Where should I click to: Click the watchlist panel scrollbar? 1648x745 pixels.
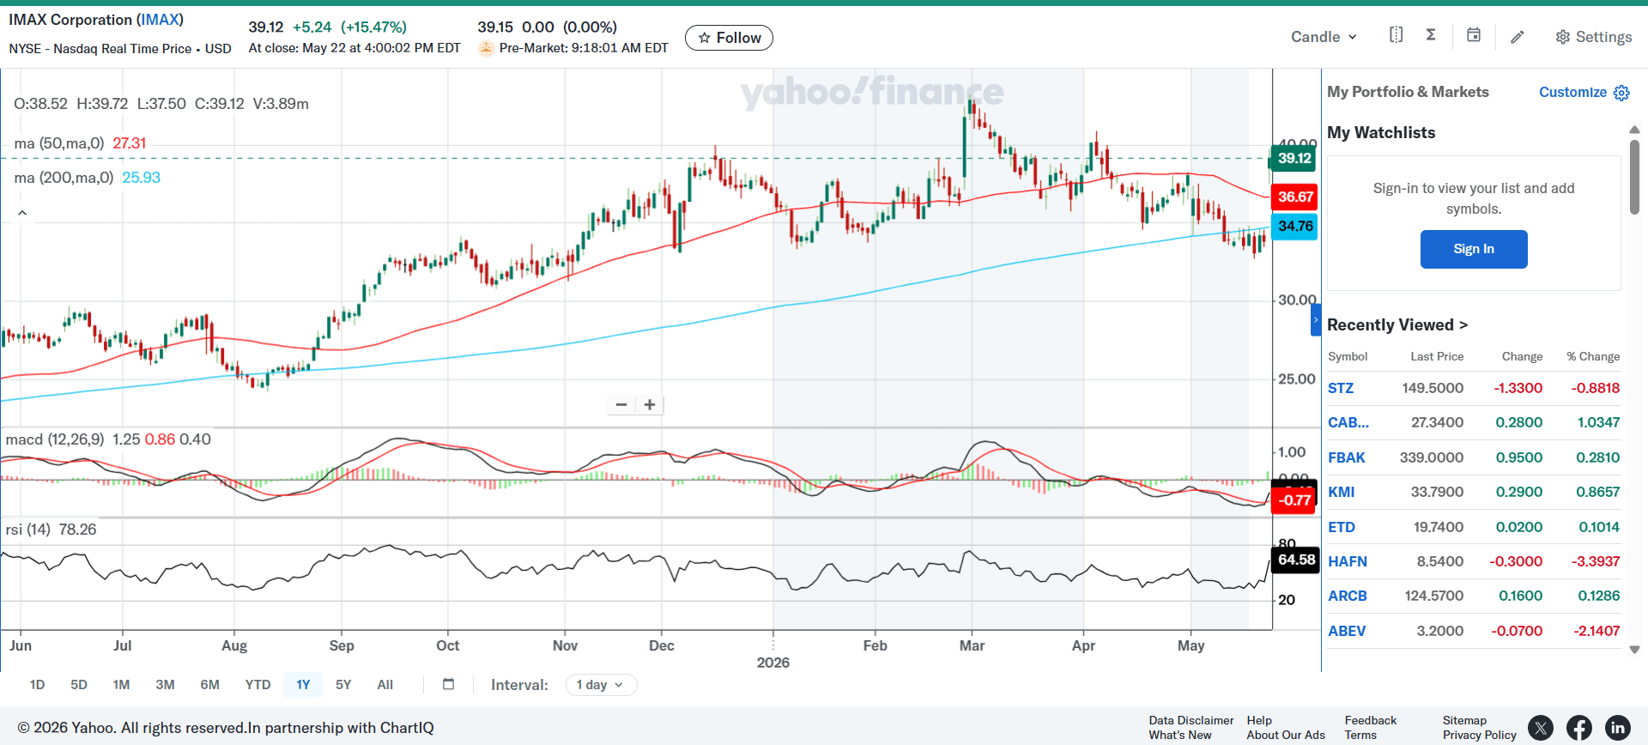coord(1634,178)
